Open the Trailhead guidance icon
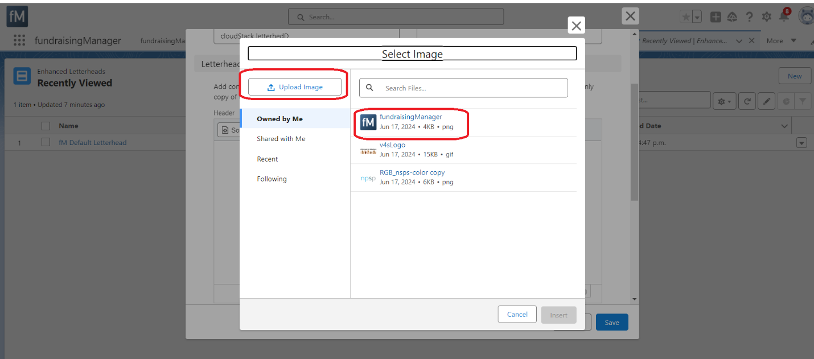This screenshot has height=359, width=814. click(x=733, y=17)
